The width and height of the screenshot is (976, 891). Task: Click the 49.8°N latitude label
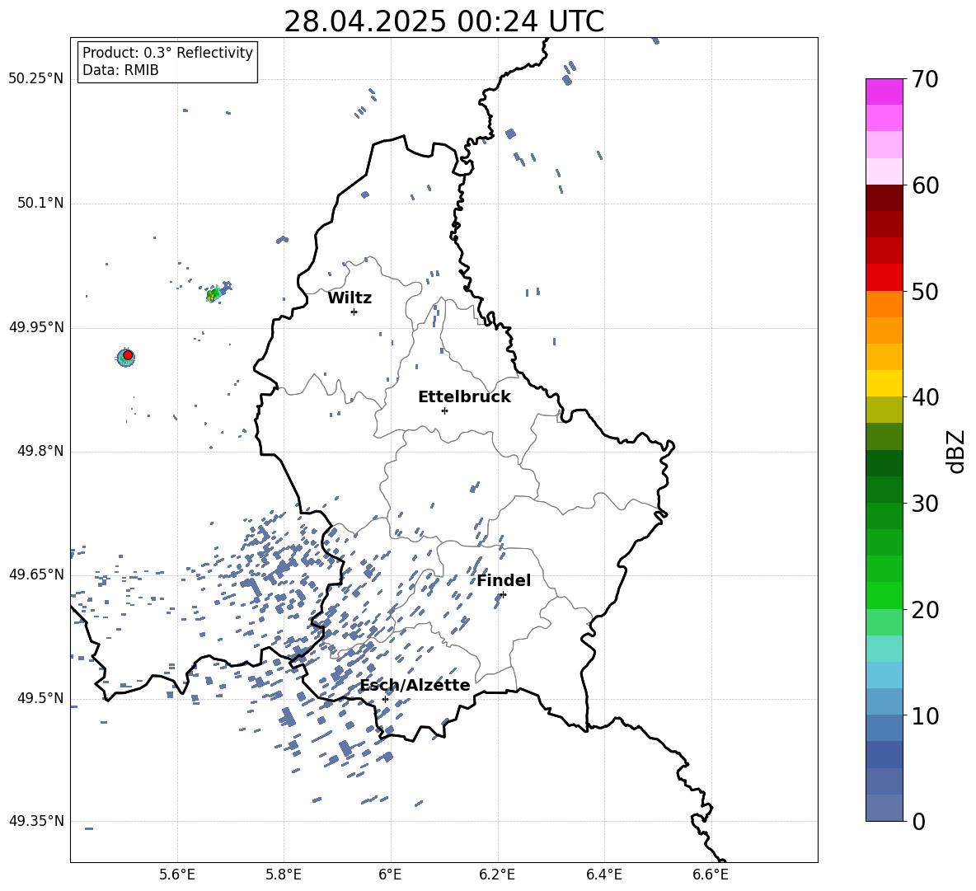pos(40,451)
